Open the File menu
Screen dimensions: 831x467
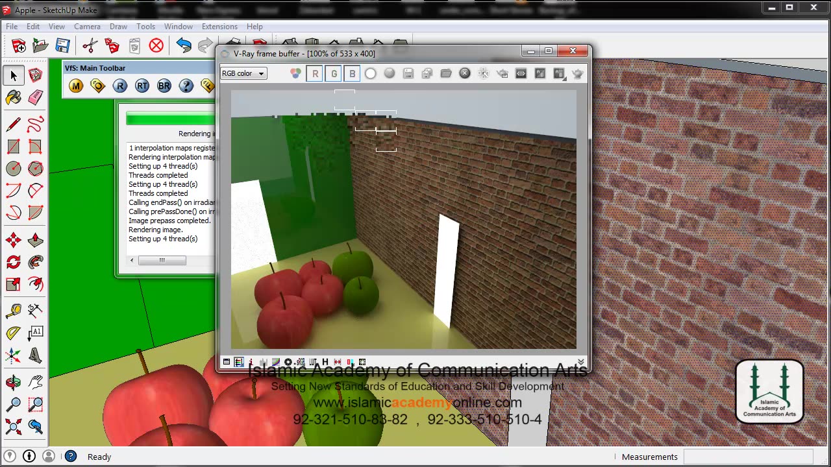pyautogui.click(x=12, y=27)
